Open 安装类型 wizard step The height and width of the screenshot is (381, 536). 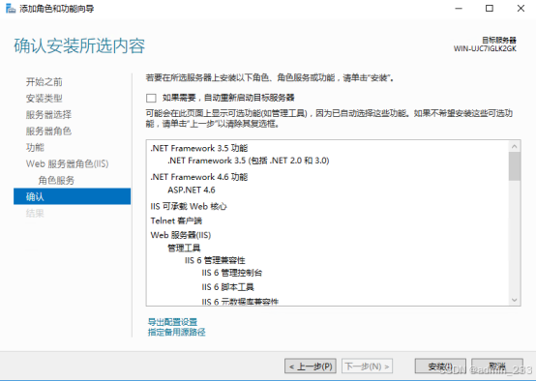[x=45, y=99]
